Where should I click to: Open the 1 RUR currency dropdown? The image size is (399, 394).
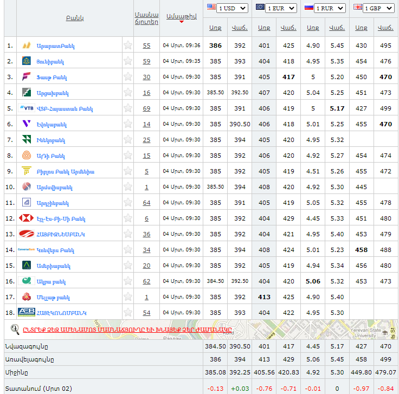pyautogui.click(x=330, y=8)
